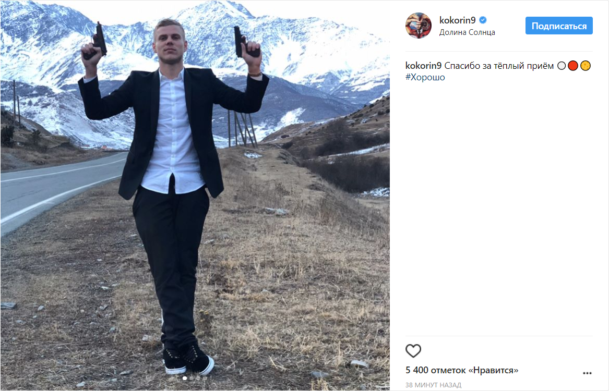Follow the account with Подписаться button
The width and height of the screenshot is (609, 391).
[x=559, y=26]
